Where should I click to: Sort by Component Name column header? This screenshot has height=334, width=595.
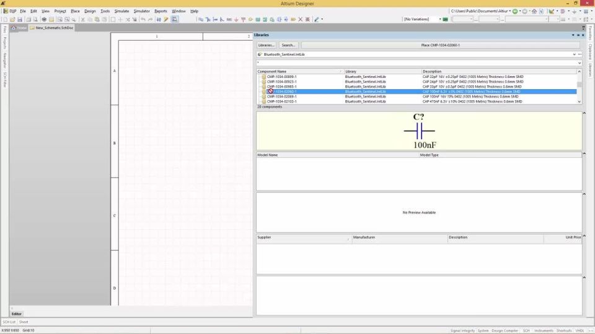click(300, 72)
